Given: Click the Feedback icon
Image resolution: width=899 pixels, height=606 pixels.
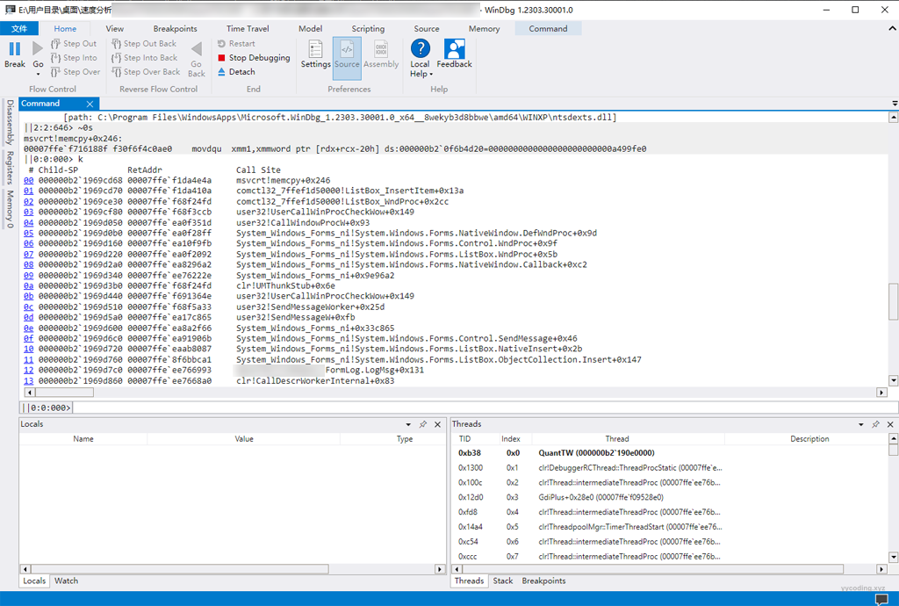Looking at the screenshot, I should click(x=454, y=53).
